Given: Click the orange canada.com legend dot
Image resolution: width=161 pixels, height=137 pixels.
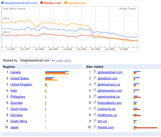Looking at the screenshot, I should [x=65, y=3].
